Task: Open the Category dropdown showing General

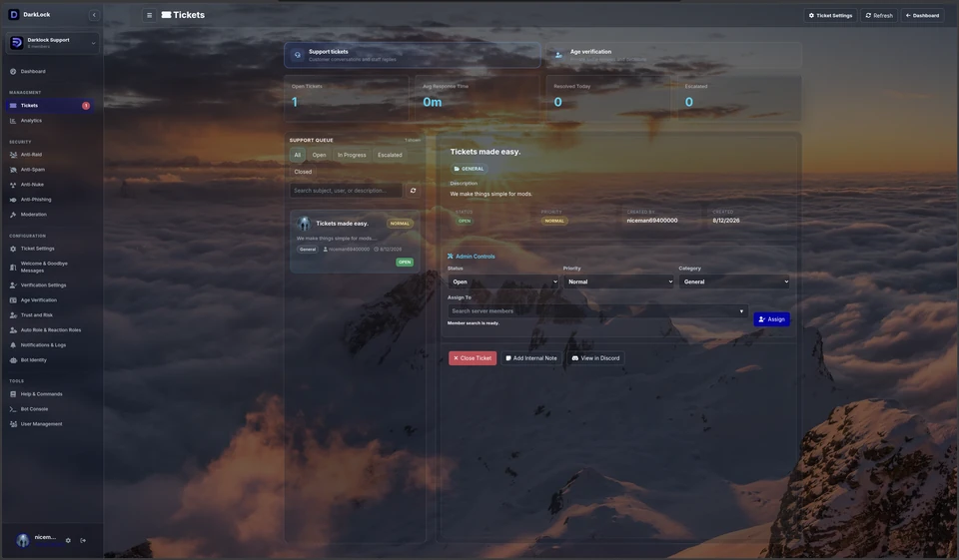Action: (x=734, y=281)
